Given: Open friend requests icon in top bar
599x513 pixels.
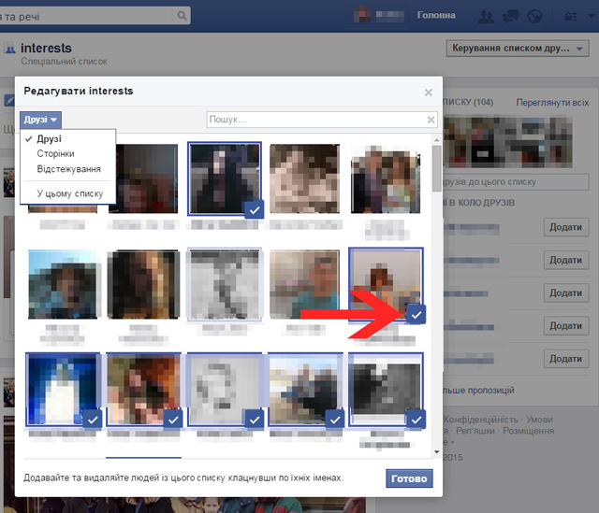Looking at the screenshot, I should (486, 16).
